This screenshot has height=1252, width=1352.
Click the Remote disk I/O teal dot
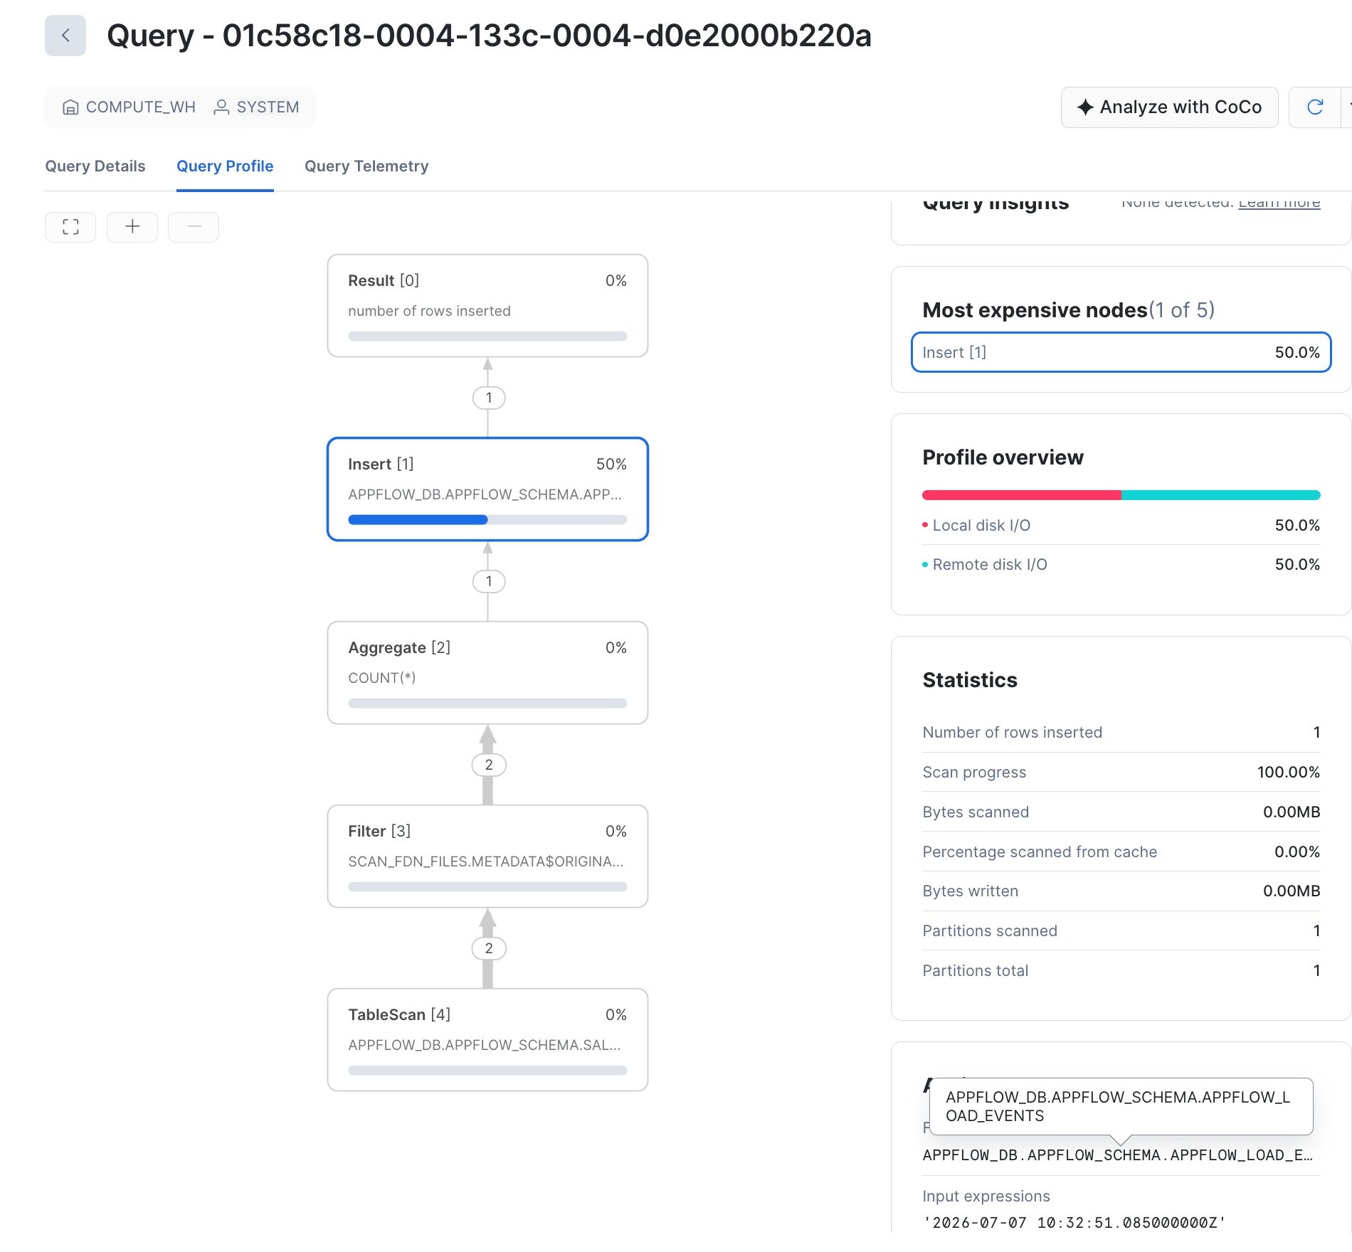(x=925, y=564)
